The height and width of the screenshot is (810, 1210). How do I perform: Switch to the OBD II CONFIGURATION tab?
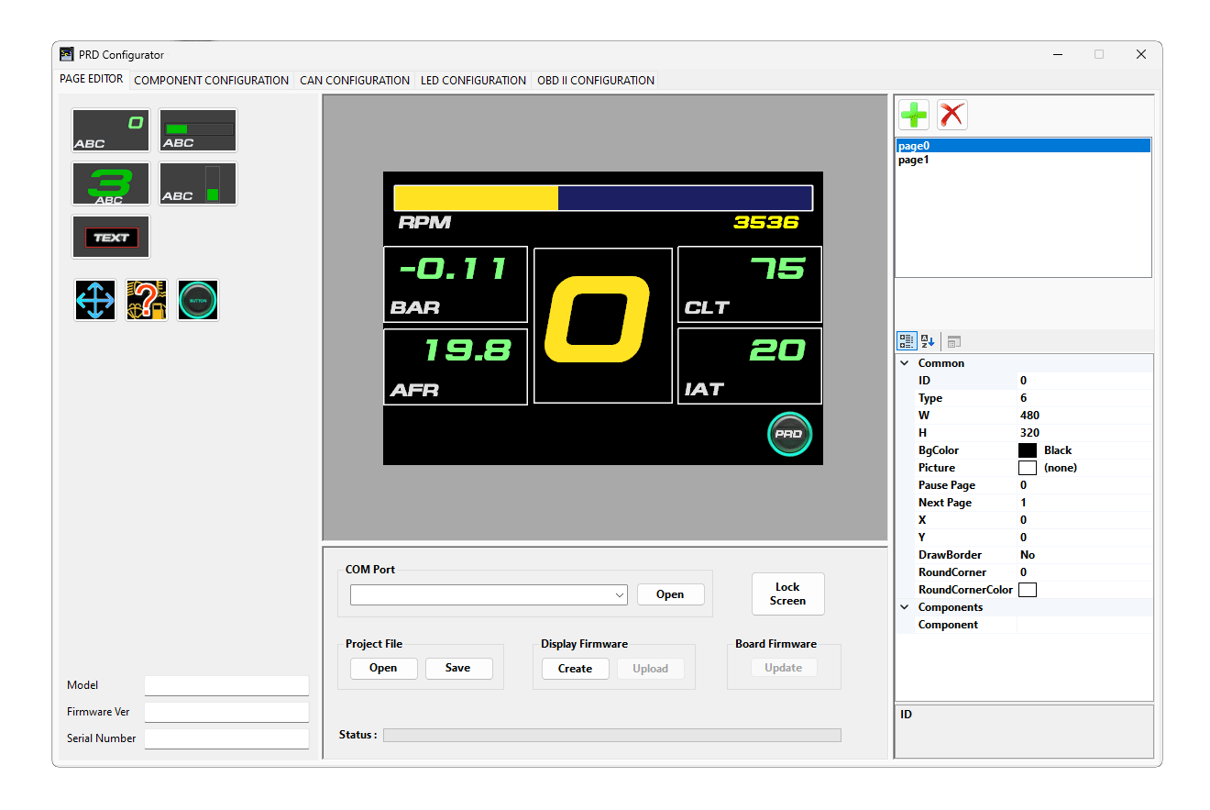596,80
